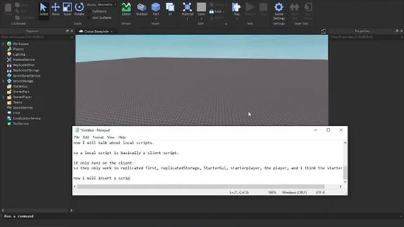Select ReplicatedStorage in Explorer
The image size is (404, 227).
point(27,70)
